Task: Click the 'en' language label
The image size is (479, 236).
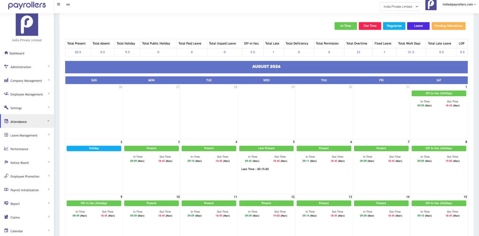Action: coord(68,4)
